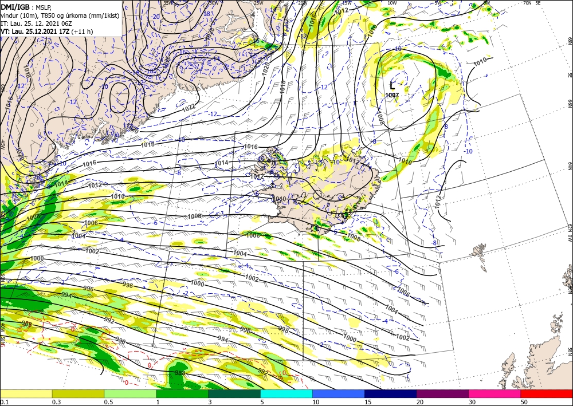Select the pink 30 mm legend swatch
The width and height of the screenshot is (573, 406).
(x=495, y=393)
